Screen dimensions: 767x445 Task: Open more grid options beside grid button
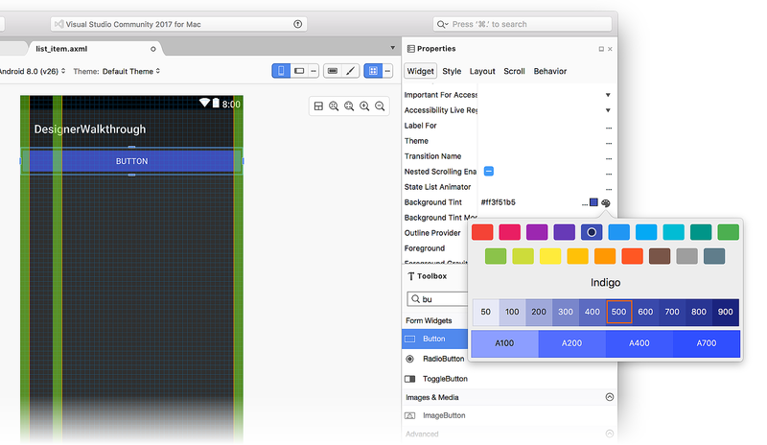click(x=387, y=71)
